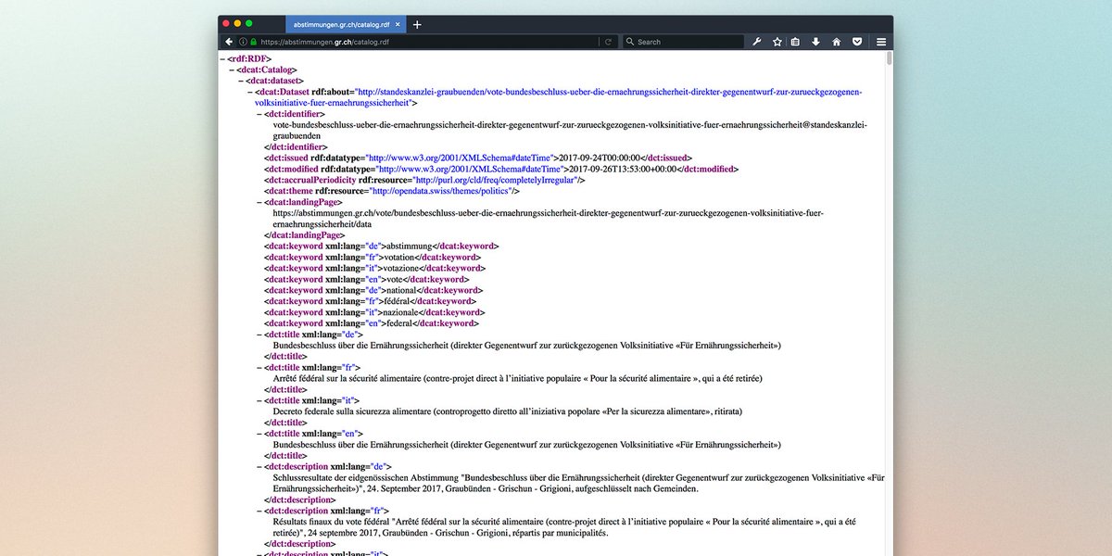Click the English keyword line "vote"
The image size is (1112, 556).
click(366, 280)
